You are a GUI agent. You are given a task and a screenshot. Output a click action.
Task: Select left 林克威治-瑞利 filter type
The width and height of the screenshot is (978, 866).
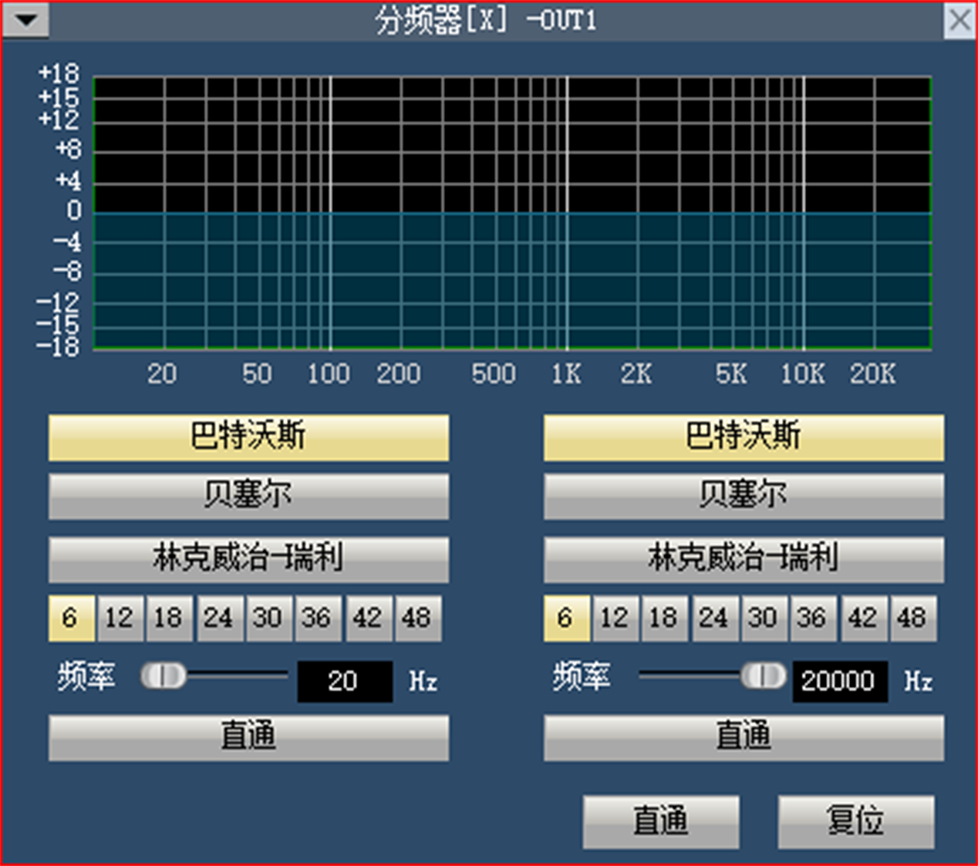(x=248, y=559)
